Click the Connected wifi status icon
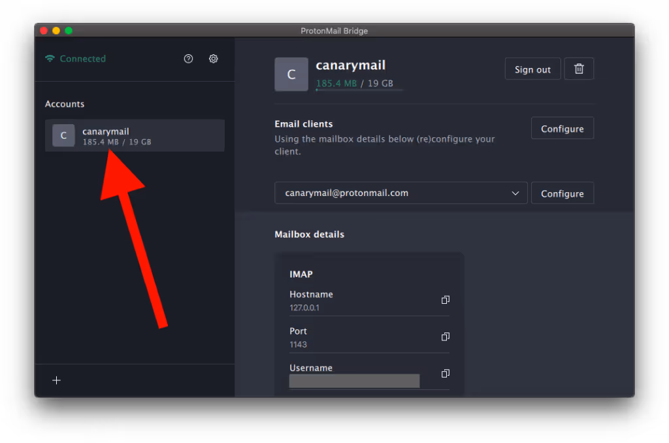The width and height of the screenshot is (669, 443). tap(50, 58)
